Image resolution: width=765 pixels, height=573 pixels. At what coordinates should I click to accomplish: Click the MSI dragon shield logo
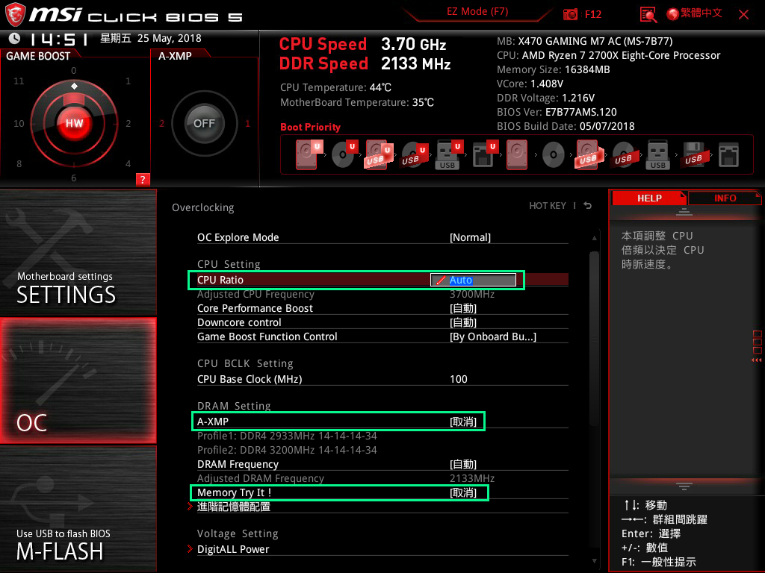click(x=15, y=15)
